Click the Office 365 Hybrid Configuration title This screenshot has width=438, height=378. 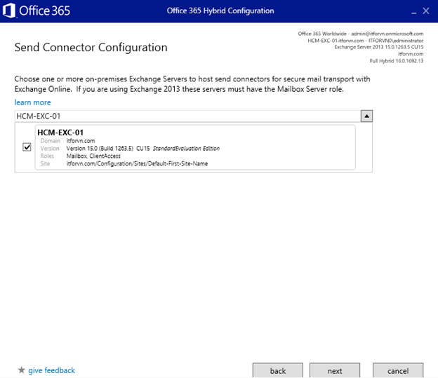click(220, 11)
